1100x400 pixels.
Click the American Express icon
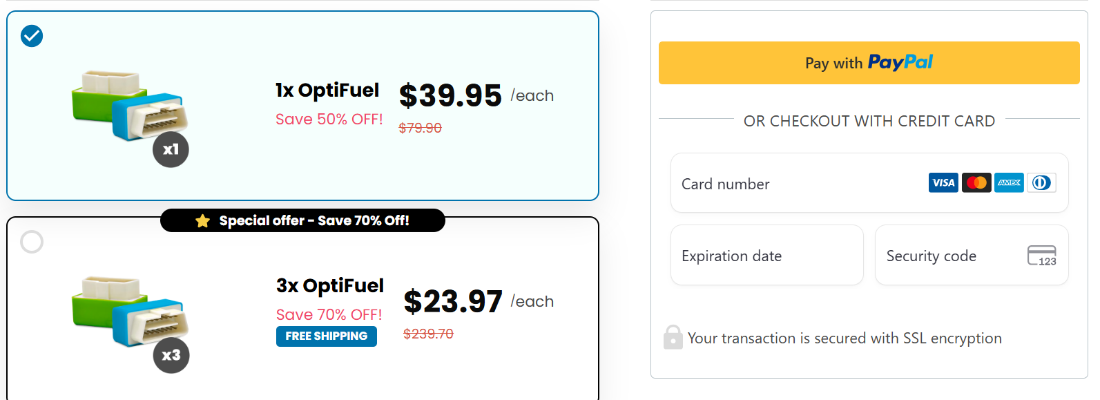coord(1009,183)
